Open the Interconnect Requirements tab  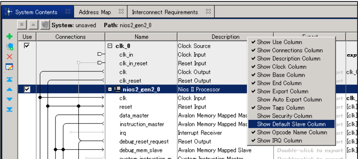tap(165, 12)
